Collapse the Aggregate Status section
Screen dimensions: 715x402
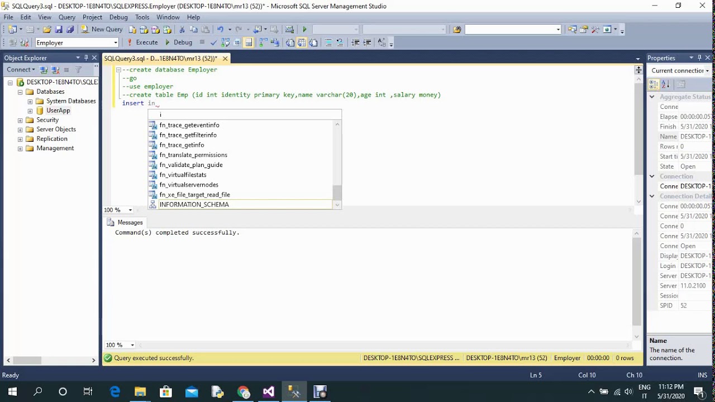tap(652, 97)
